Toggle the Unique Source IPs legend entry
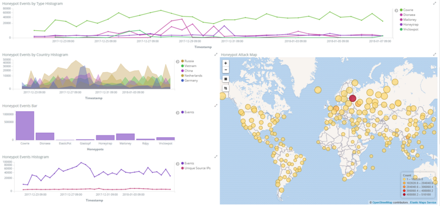 (196, 168)
